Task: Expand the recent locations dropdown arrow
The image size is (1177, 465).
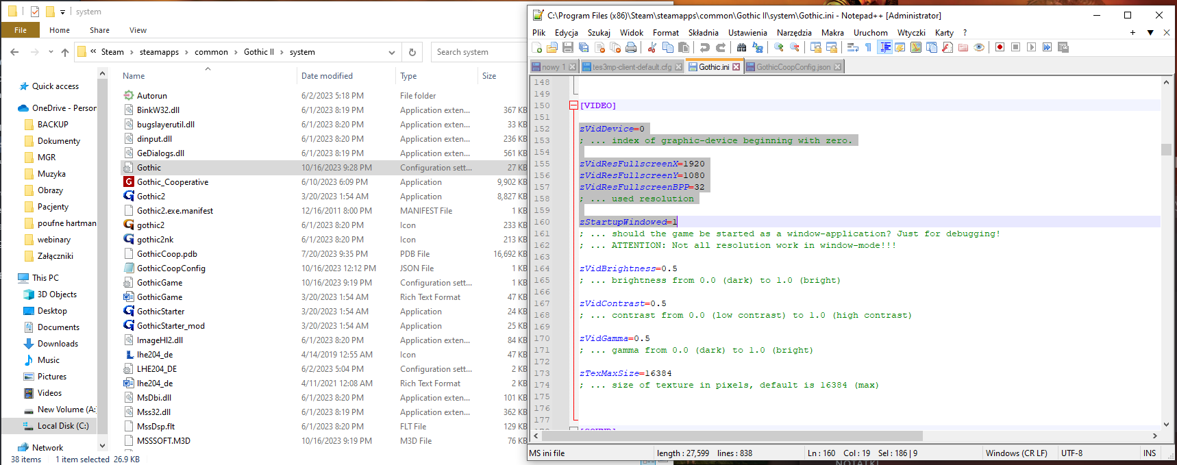Action: pyautogui.click(x=51, y=52)
